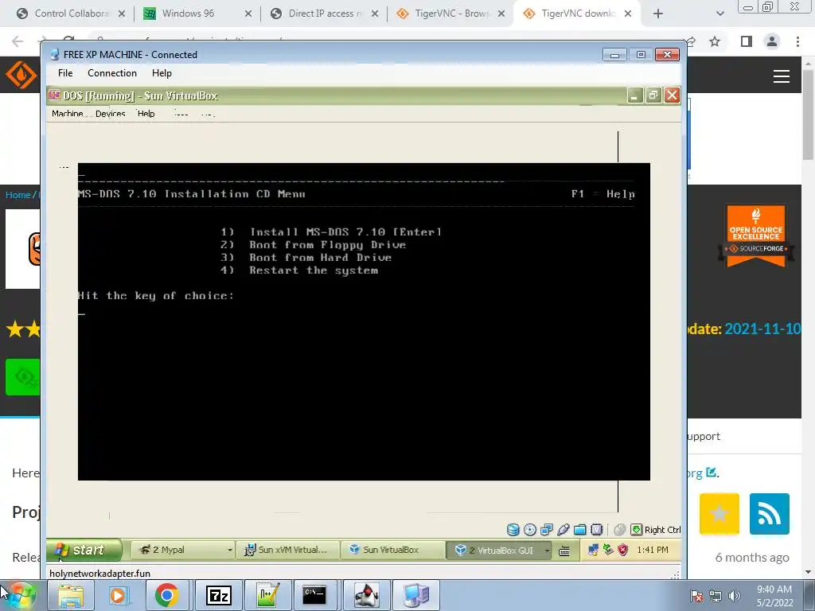Open Chrome three-dot menu
The height and width of the screenshot is (611, 815).
[x=797, y=41]
